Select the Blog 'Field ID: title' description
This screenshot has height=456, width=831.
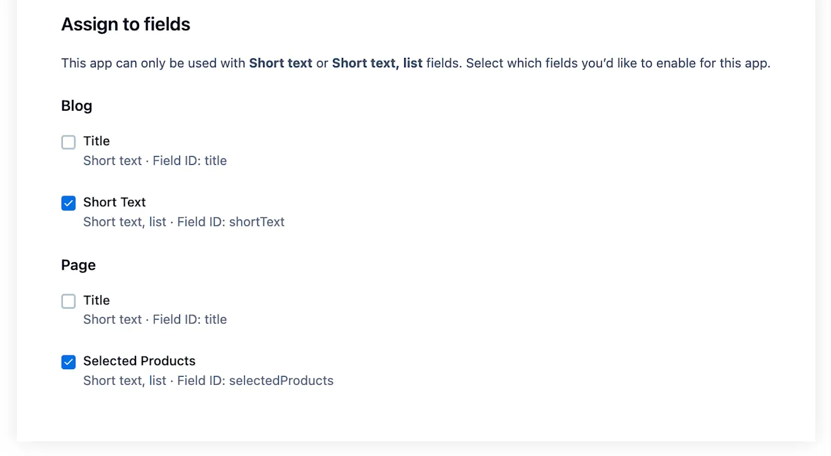click(189, 160)
